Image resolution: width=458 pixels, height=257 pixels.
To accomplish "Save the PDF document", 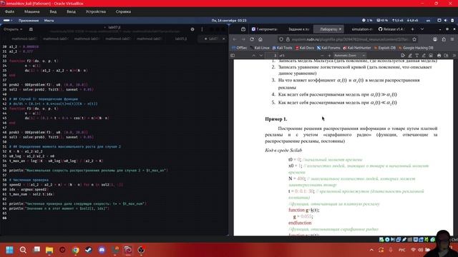I will coord(446,56).
